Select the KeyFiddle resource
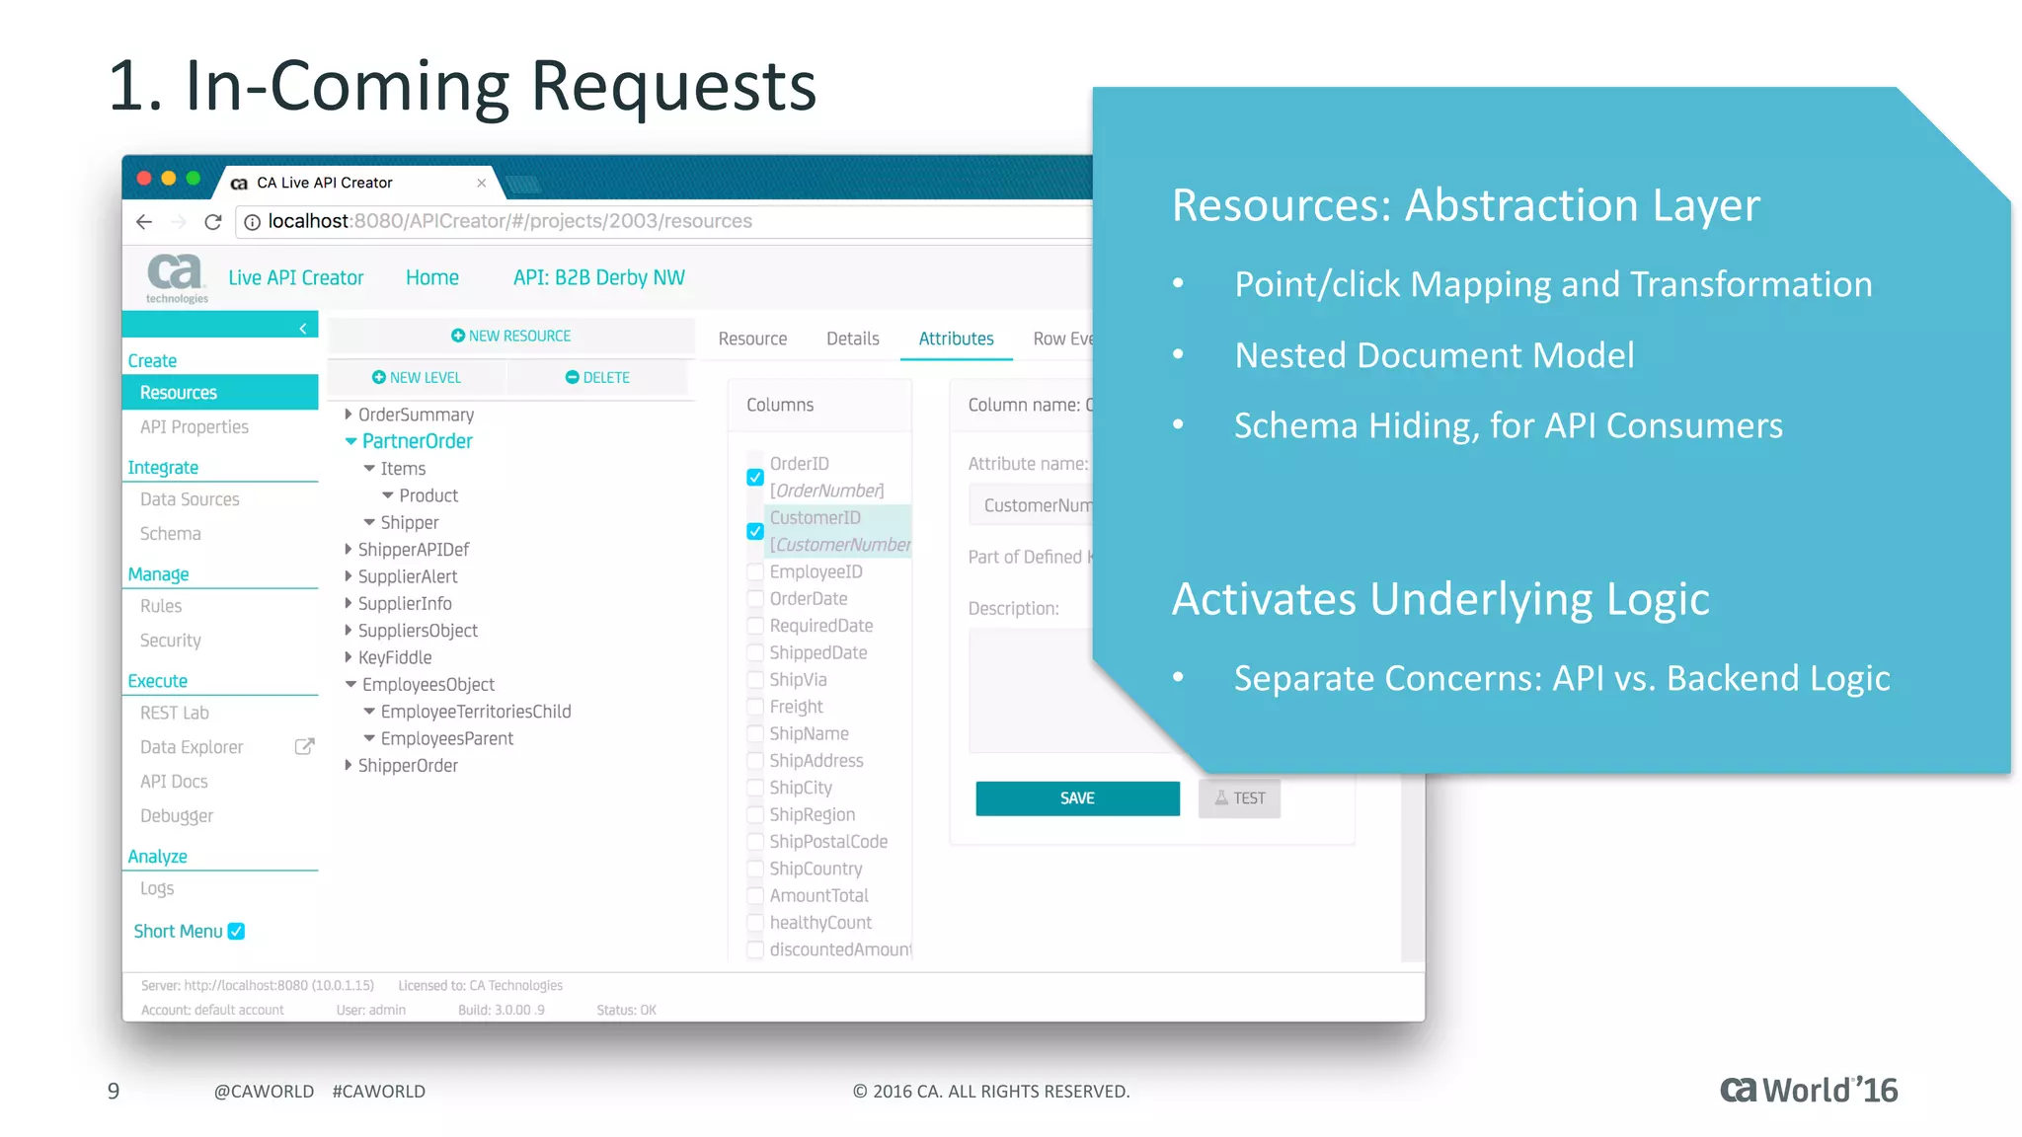This screenshot has width=2022, height=1137. [x=395, y=657]
